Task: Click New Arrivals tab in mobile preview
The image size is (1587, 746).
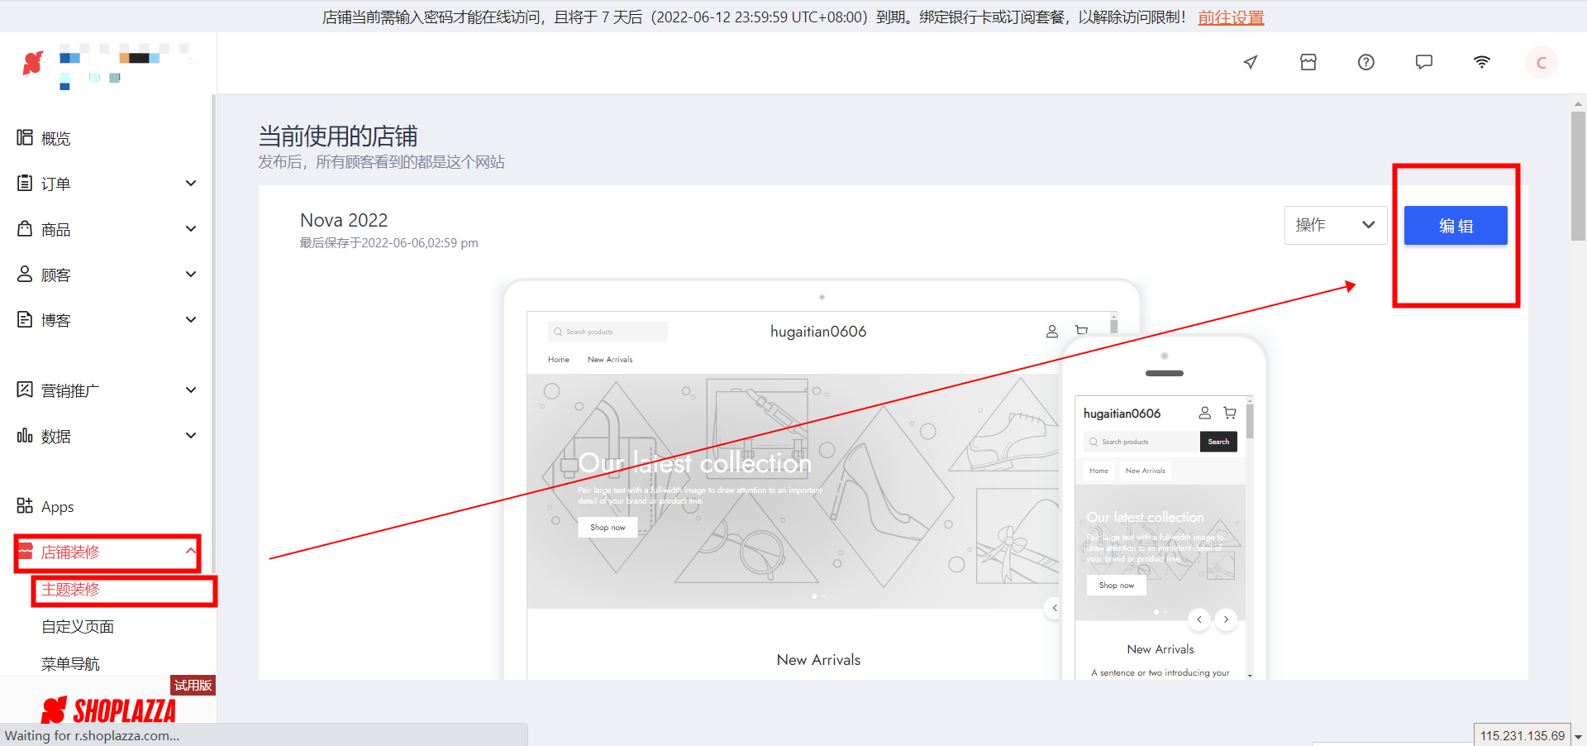Action: pos(1146,471)
